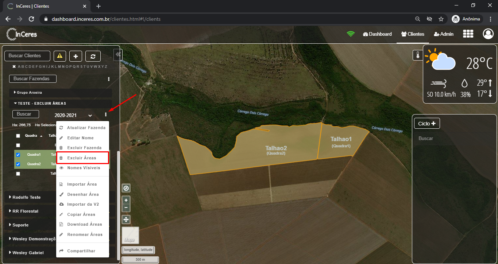Clear the alphabet filter with X
The height and width of the screenshot is (264, 498).
click(x=14, y=66)
